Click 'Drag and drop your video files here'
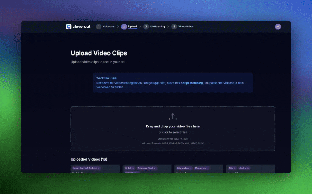Image resolution: width=312 pixels, height=194 pixels. pyautogui.click(x=173, y=126)
